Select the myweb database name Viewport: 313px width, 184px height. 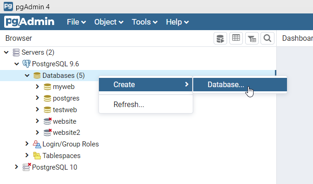pyautogui.click(x=64, y=87)
